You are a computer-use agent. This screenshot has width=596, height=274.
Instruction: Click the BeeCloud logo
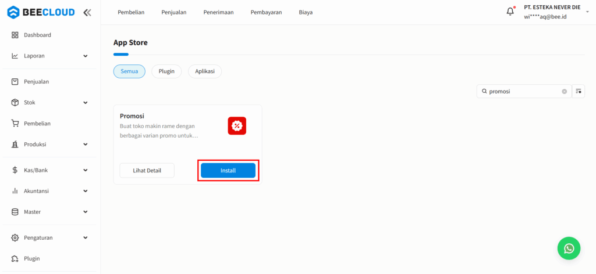(41, 12)
